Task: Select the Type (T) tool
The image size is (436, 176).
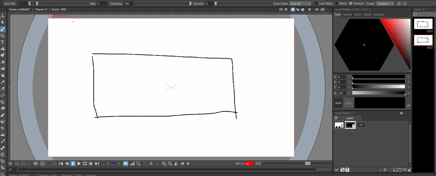Action: [x=3, y=42]
